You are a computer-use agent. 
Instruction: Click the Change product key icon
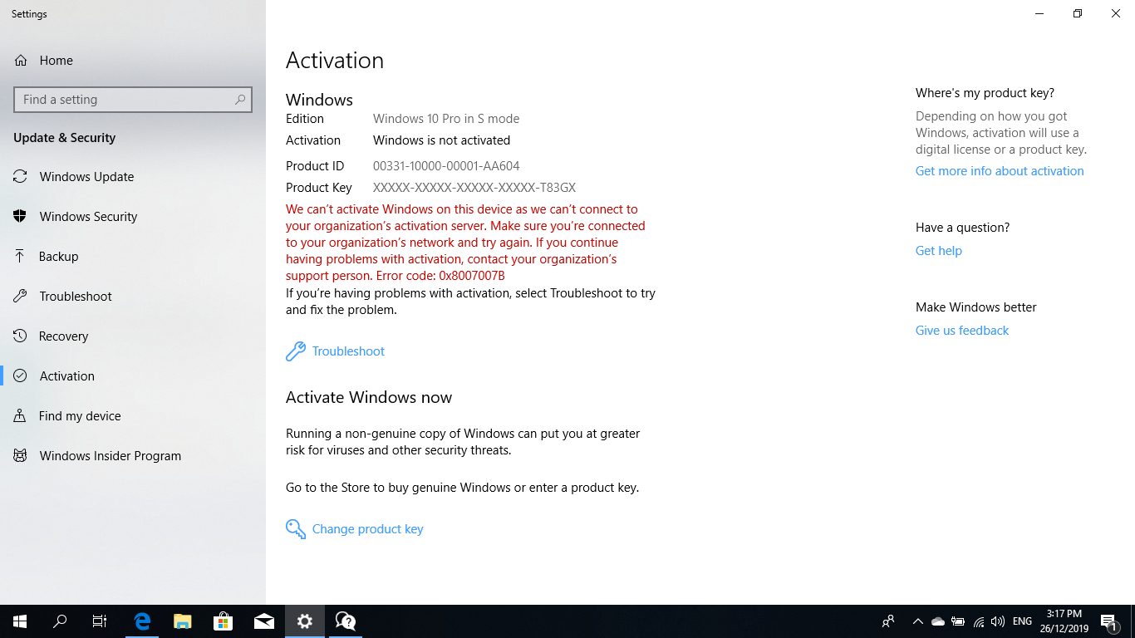[x=296, y=528]
